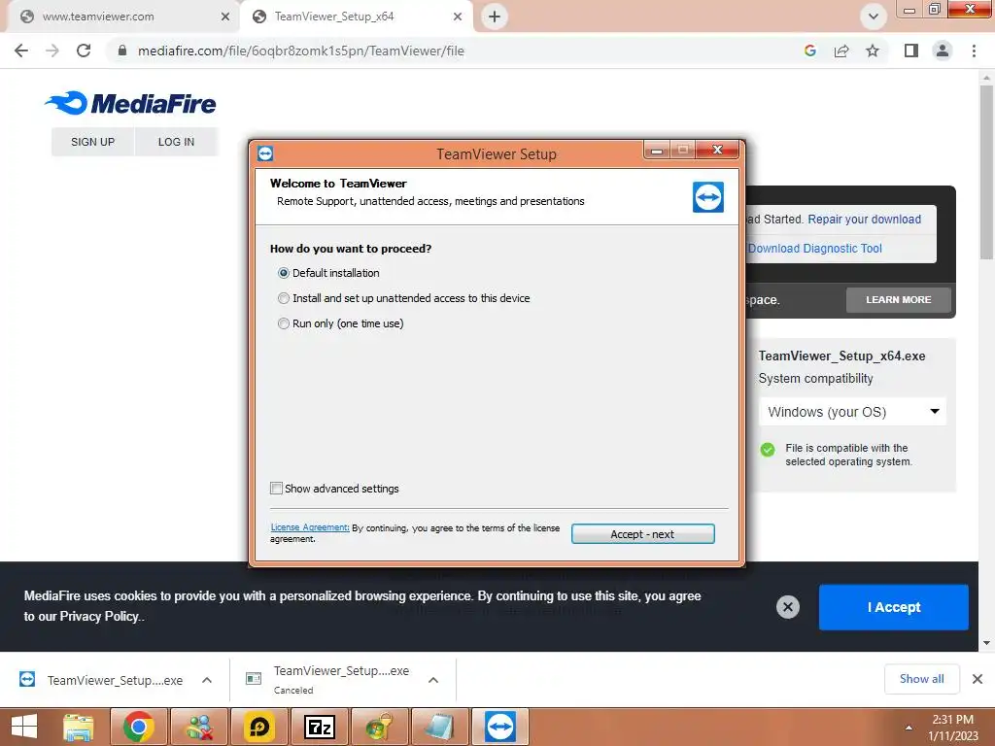Click LOG IN on MediaFire
This screenshot has width=995, height=746.
click(x=177, y=142)
